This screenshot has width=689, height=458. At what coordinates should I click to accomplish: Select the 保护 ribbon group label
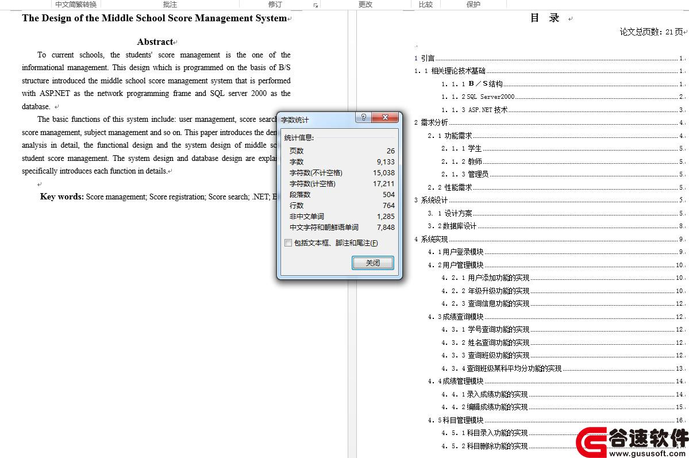474,5
